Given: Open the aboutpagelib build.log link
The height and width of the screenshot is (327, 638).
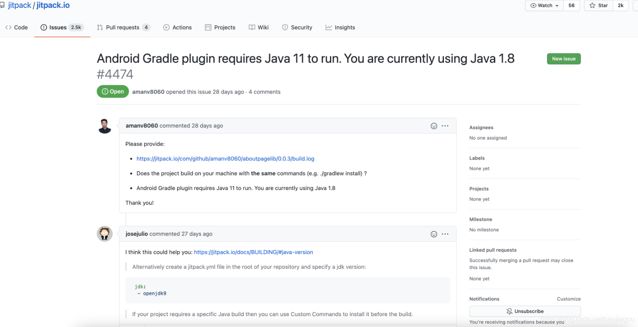Looking at the screenshot, I should pyautogui.click(x=225, y=159).
